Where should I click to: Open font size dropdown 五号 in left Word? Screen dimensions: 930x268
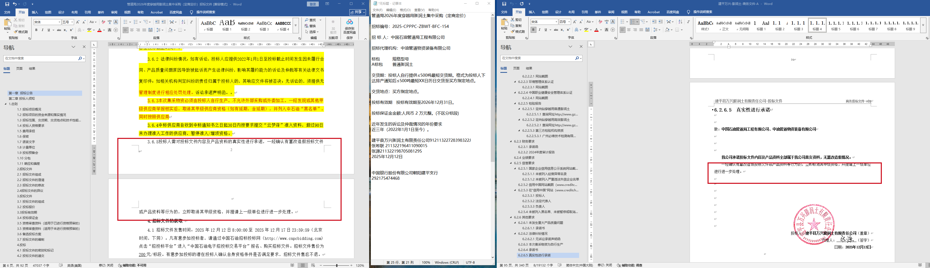(x=72, y=22)
